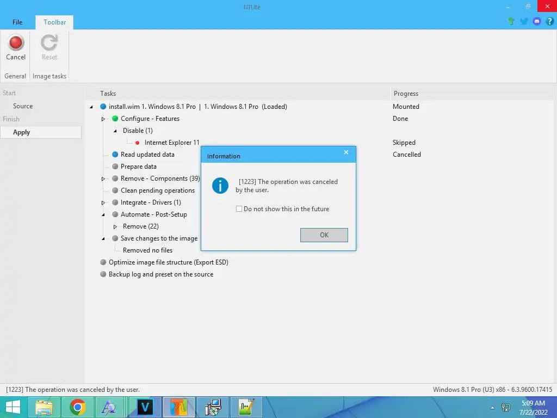This screenshot has height=418, width=557.
Task: Click gray status dot of Prepare data
Action: 115,167
